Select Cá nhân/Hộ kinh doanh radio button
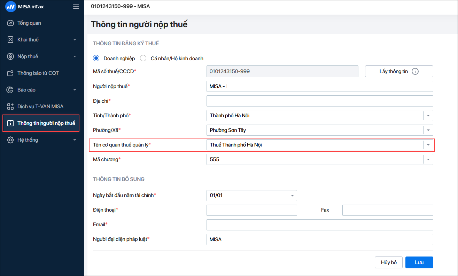 tap(143, 58)
